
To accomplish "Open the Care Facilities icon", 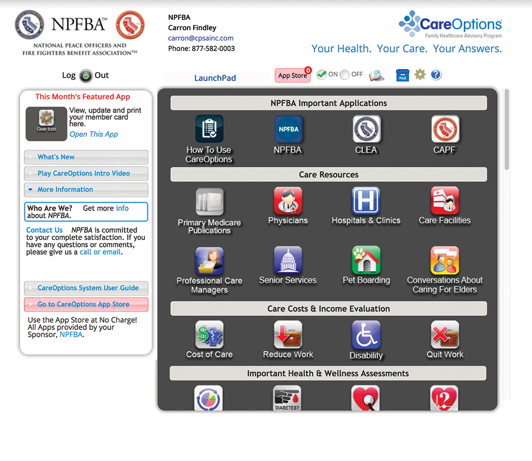I will pyautogui.click(x=445, y=201).
